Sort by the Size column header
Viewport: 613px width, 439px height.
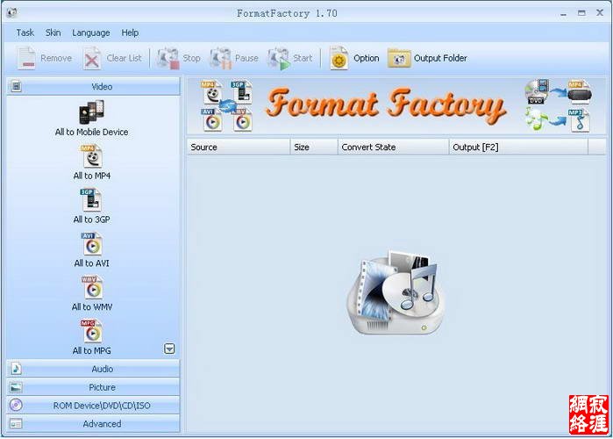point(314,148)
